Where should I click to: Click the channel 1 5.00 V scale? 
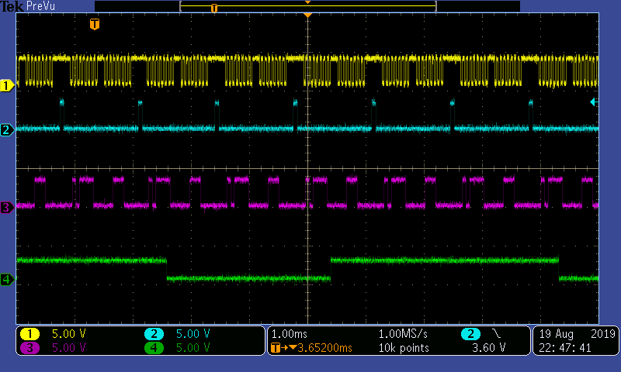[69, 334]
